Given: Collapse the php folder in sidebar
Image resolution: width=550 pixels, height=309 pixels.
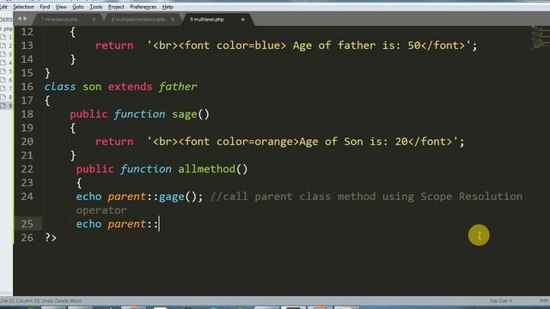Looking at the screenshot, I should click(x=6, y=28).
